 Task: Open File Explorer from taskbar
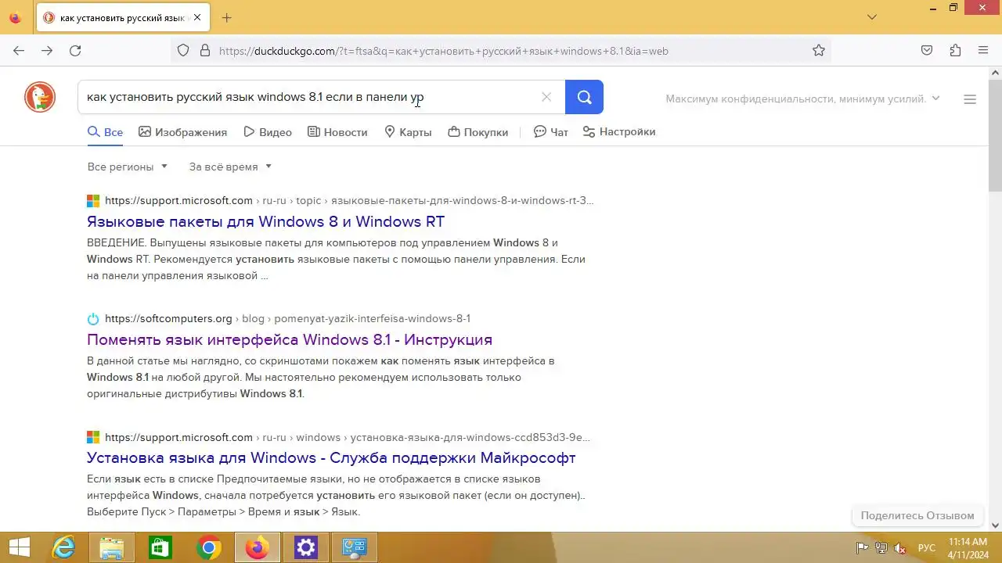point(112,548)
